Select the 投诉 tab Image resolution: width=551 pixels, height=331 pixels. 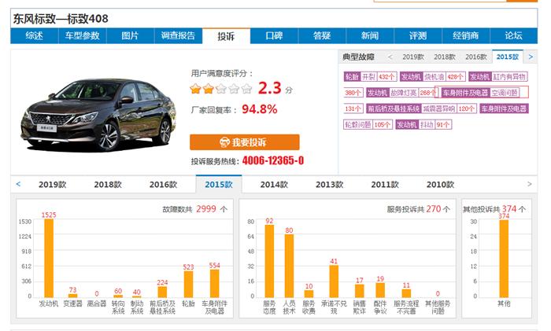tap(226, 36)
